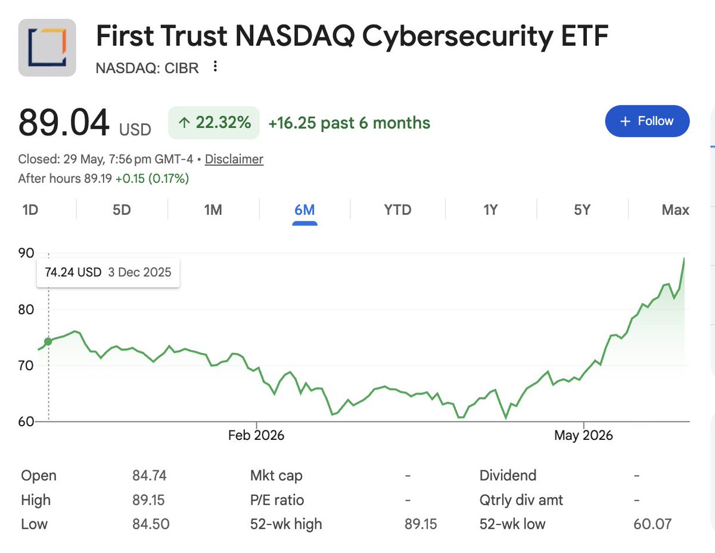Select the 6M time range tab
This screenshot has height=553, width=715.
point(304,210)
